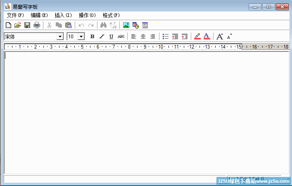
Task: Open the font size dropdown arrow
Action: 81,36
